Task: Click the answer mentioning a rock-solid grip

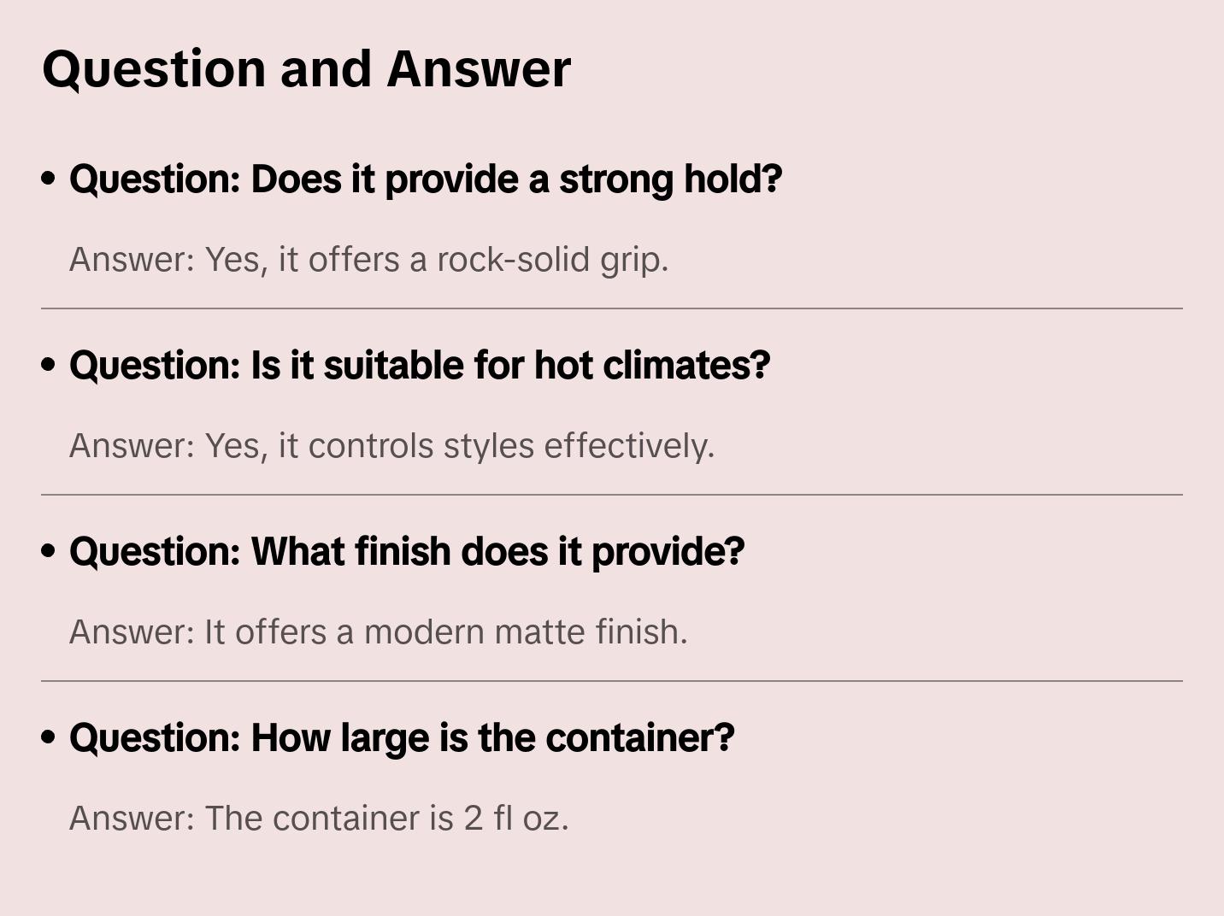Action: 368,260
